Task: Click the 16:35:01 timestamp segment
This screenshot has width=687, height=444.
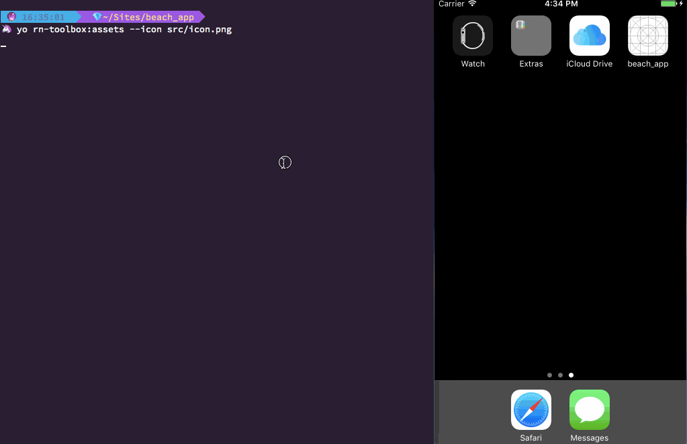Action: pyautogui.click(x=40, y=17)
